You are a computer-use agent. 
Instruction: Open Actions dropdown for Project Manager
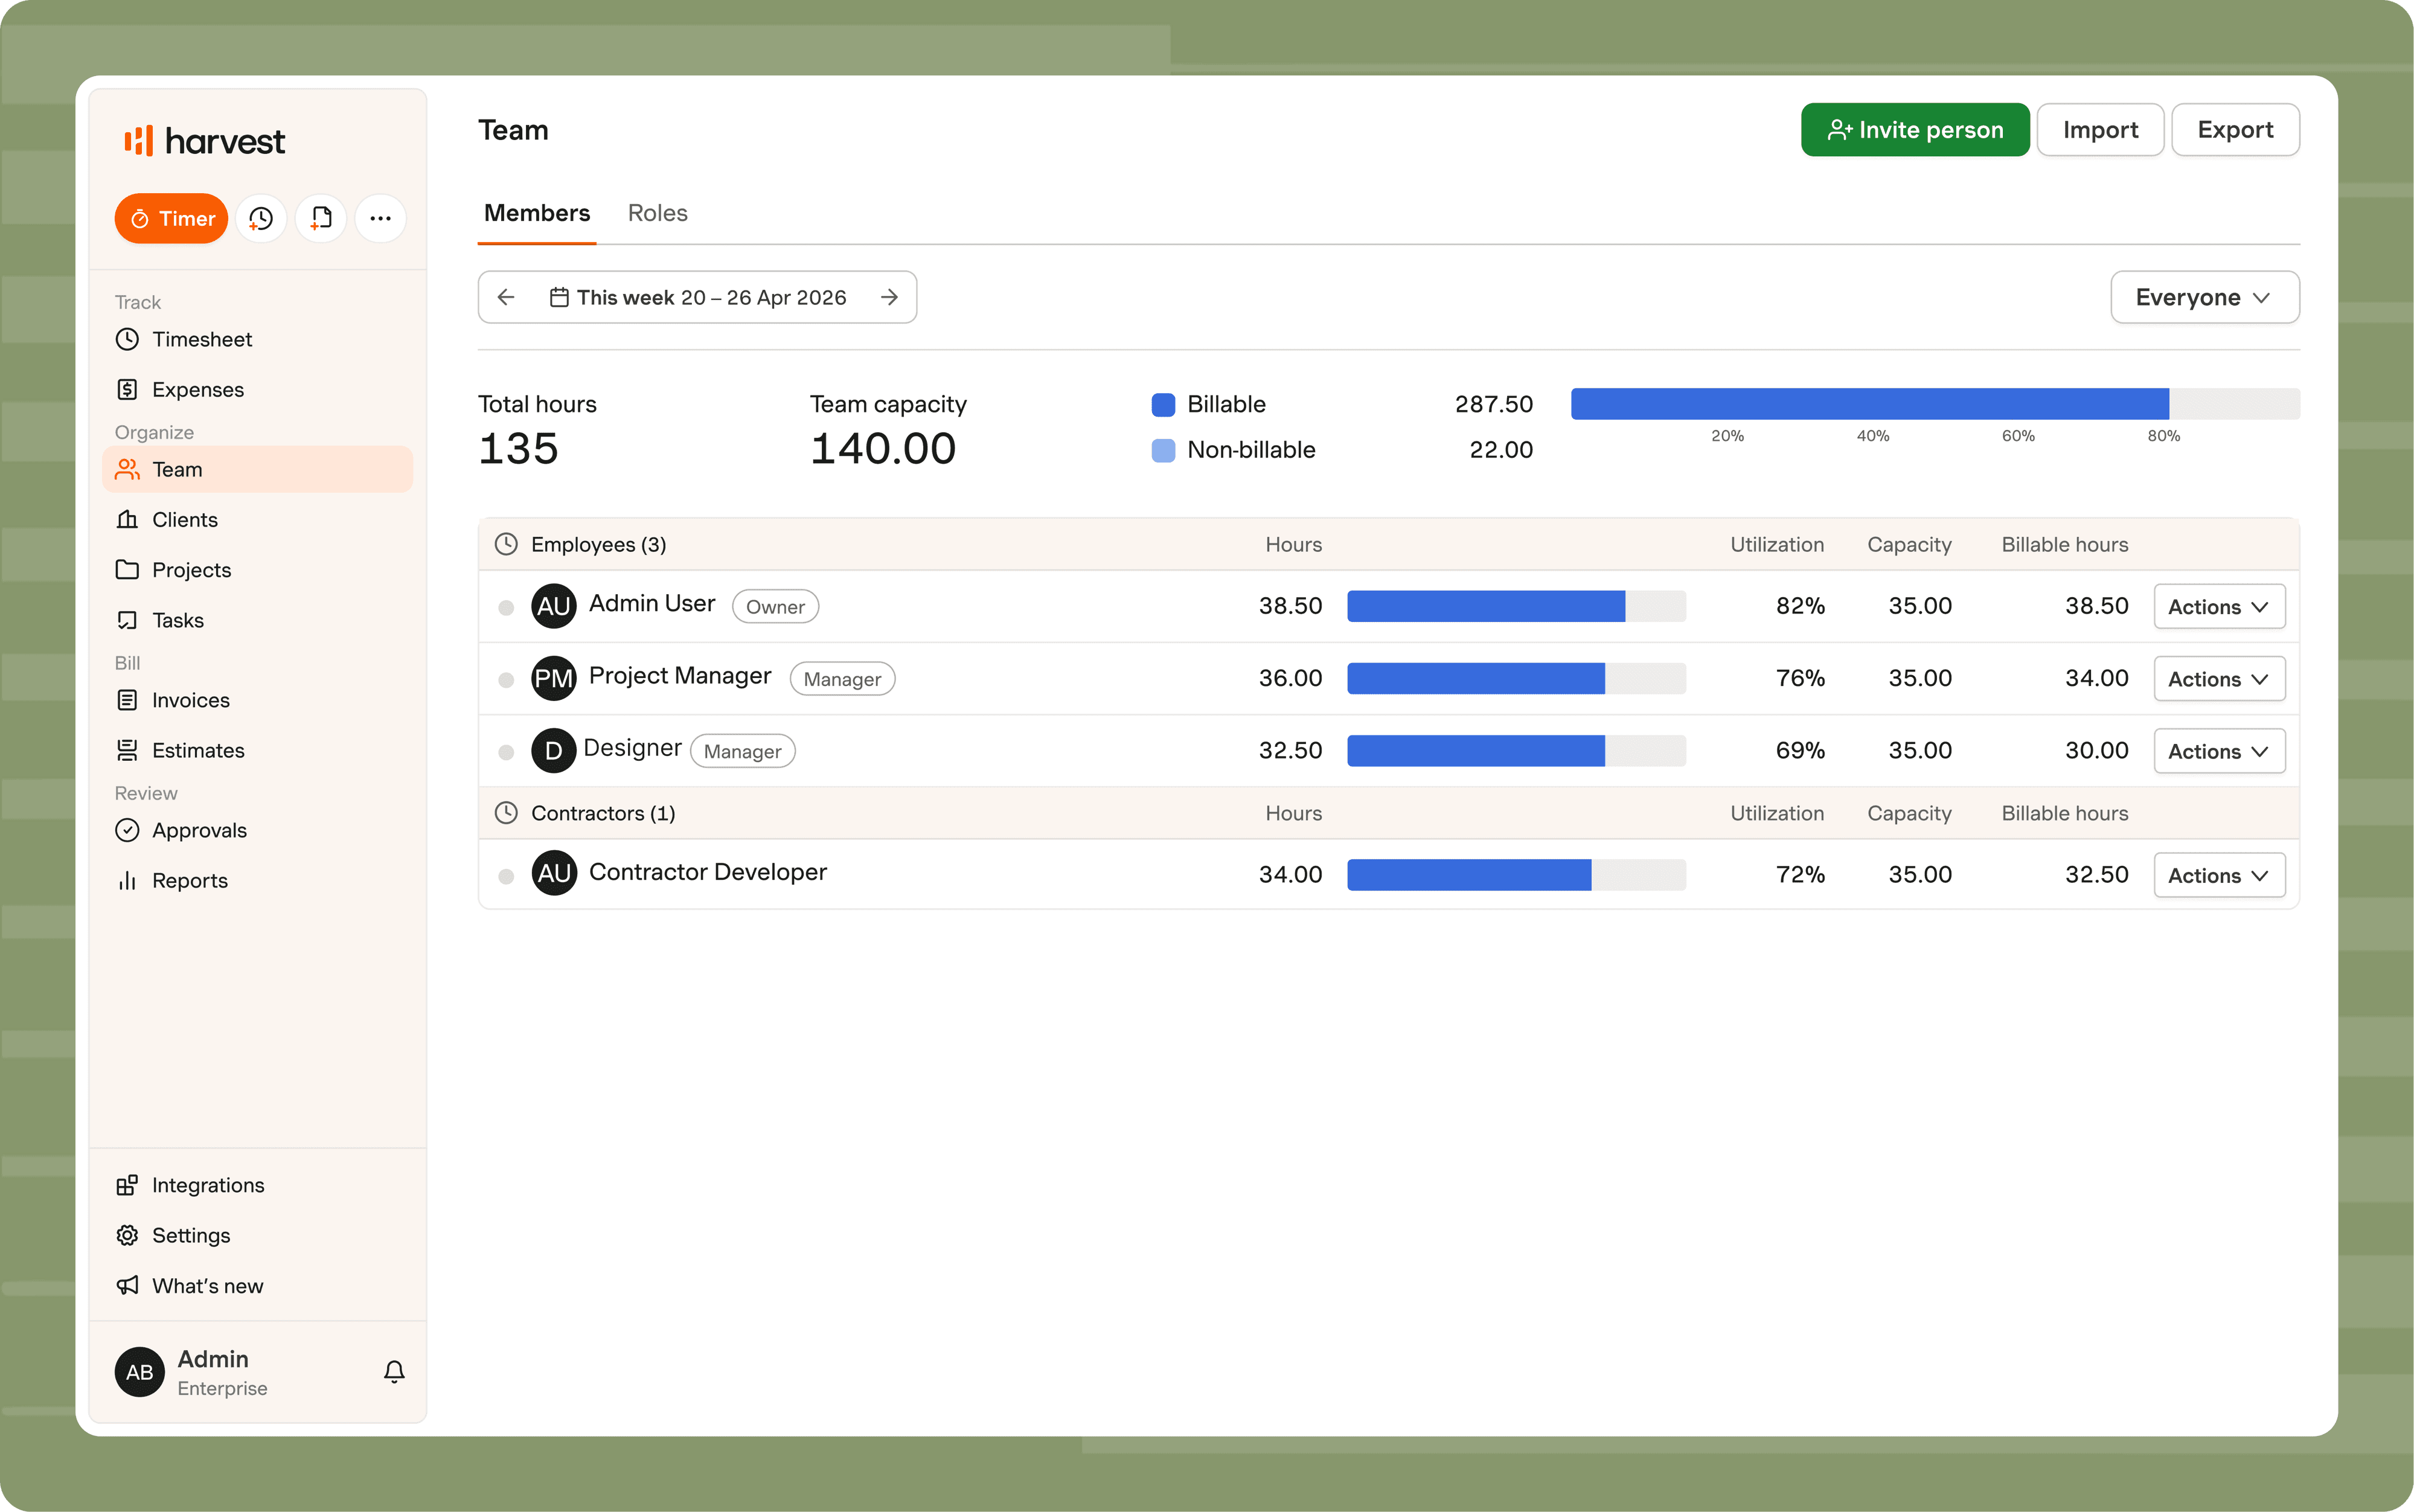click(2219, 678)
